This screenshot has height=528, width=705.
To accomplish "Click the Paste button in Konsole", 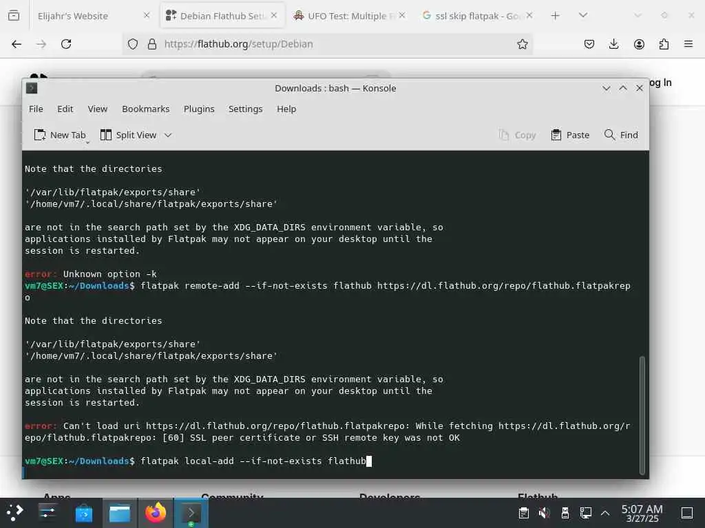I will pyautogui.click(x=570, y=135).
